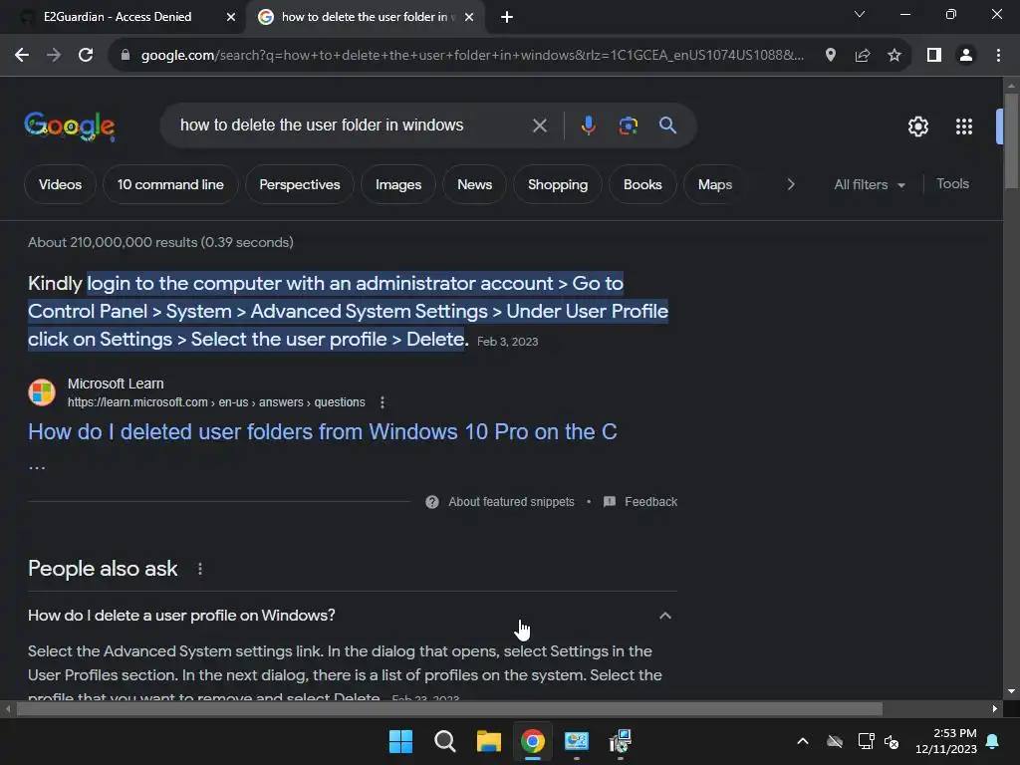Click the URL address bar
Screen dimensions: 1020x765
[x=472, y=56]
